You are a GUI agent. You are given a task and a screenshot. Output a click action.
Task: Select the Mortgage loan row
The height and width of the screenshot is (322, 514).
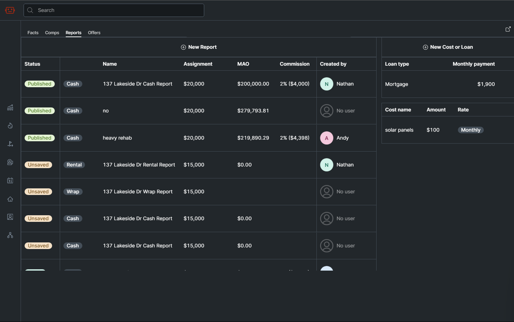coord(396,84)
